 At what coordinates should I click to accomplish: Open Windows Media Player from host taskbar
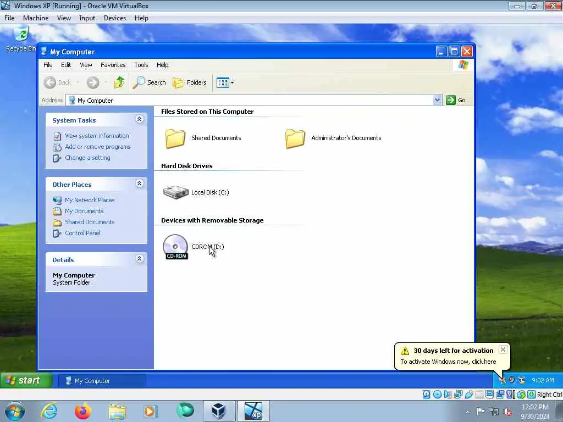150,411
